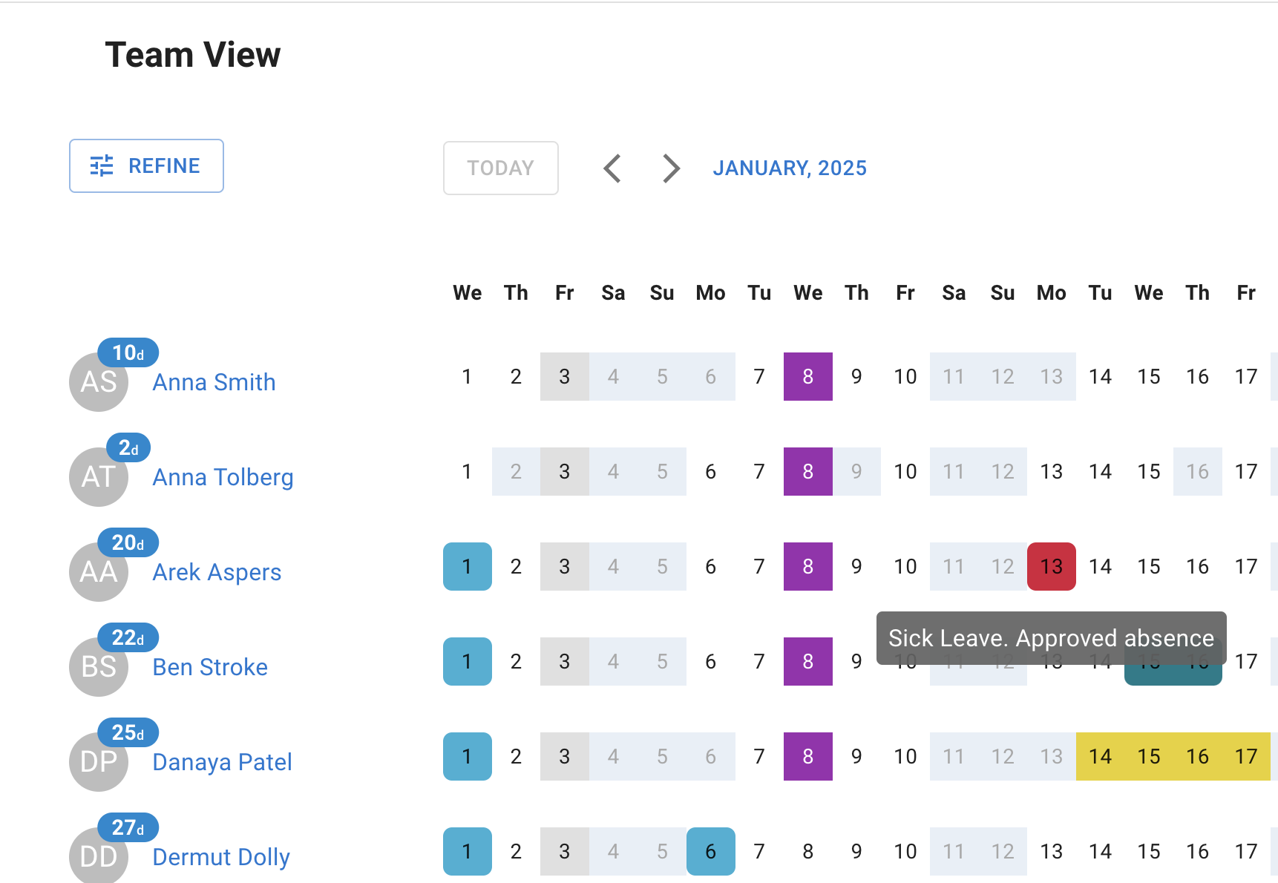1278x883 pixels.
Task: Click the 10d badge above Anna Smith
Action: click(128, 352)
